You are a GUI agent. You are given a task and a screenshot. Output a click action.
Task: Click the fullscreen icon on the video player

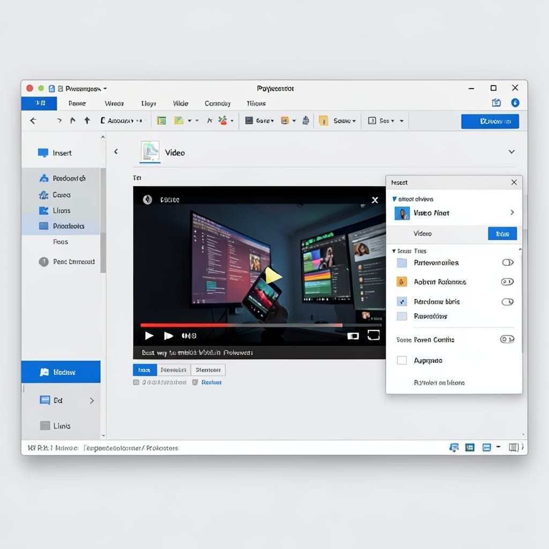[x=374, y=336]
